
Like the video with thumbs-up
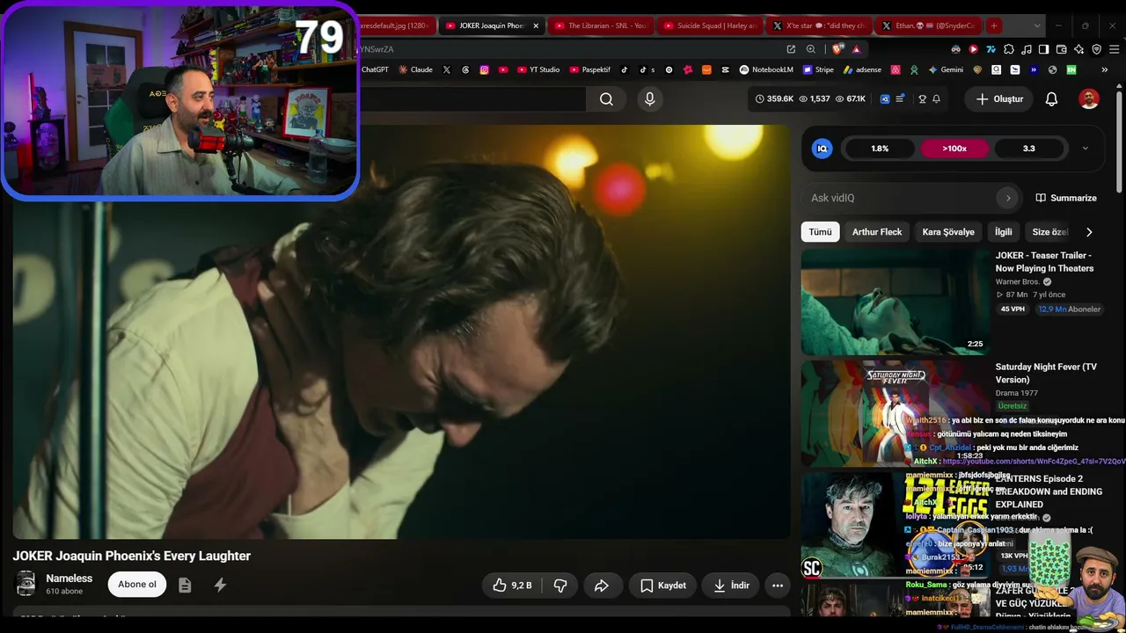511,586
